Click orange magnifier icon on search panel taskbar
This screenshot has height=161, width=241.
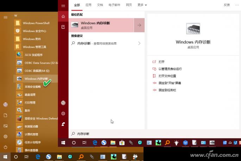(x=167, y=143)
